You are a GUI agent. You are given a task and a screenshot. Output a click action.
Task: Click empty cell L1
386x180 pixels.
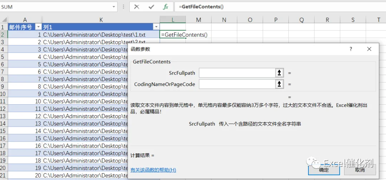pos(173,27)
